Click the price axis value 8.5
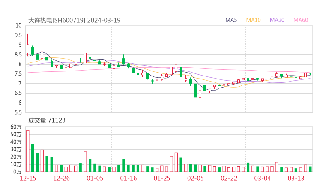 click(x=18, y=54)
